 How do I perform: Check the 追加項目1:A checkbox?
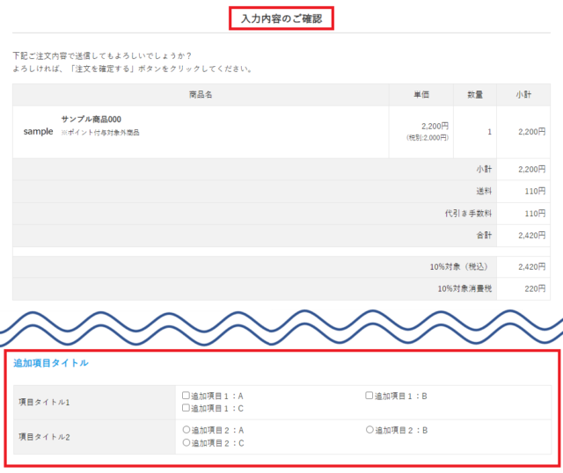tap(186, 396)
